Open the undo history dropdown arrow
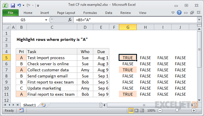 click(x=23, y=6)
